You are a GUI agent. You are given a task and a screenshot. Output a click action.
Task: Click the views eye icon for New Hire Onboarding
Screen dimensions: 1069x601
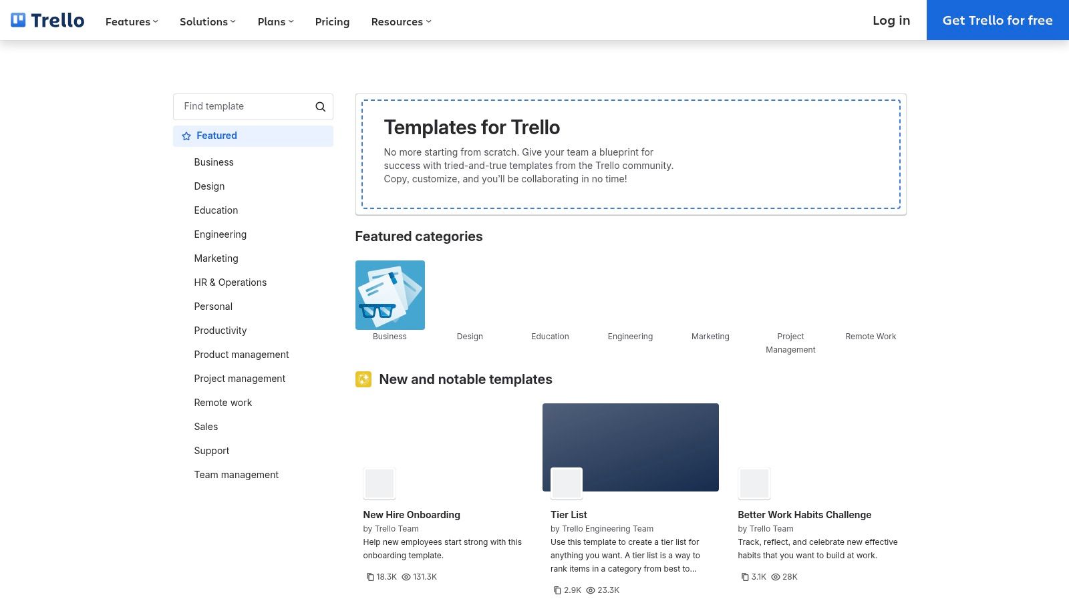pos(406,577)
